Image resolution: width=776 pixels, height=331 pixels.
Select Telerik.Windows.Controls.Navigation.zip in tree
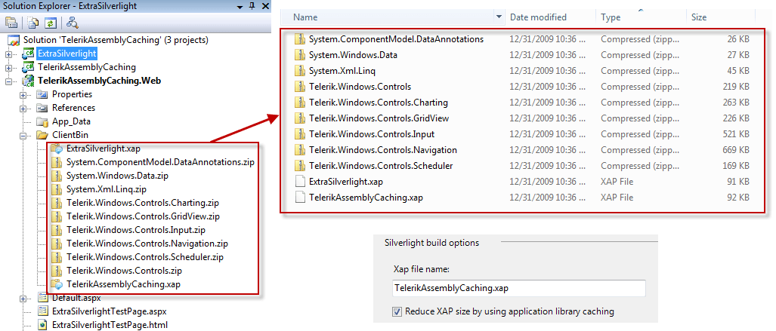pos(147,244)
